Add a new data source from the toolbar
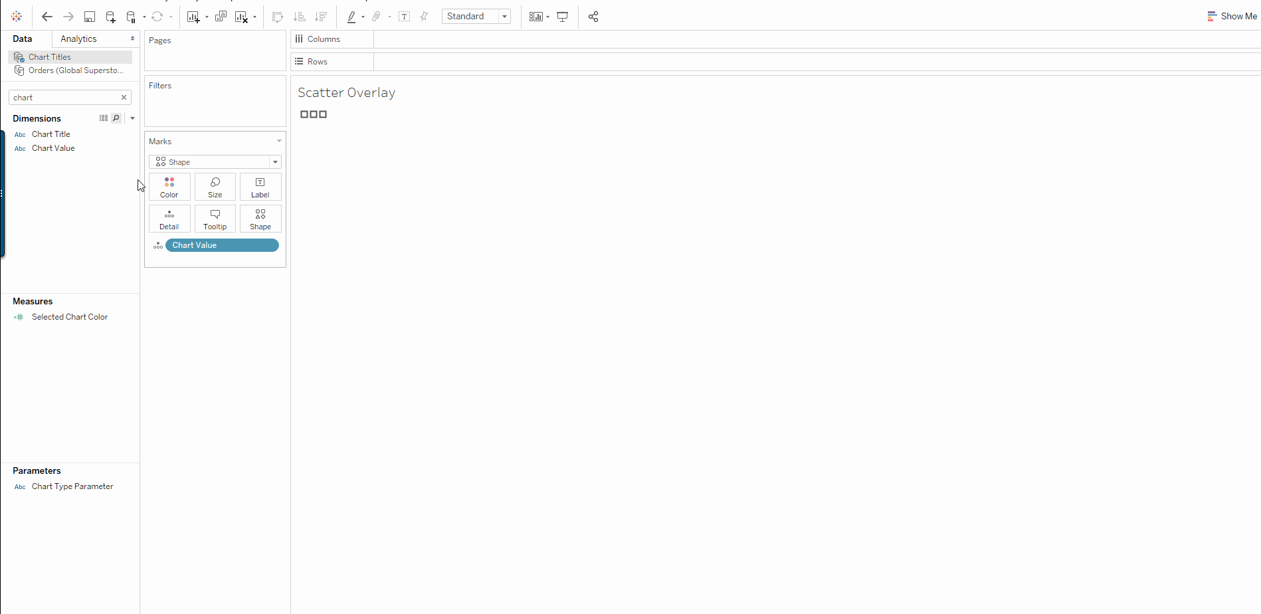 point(111,17)
